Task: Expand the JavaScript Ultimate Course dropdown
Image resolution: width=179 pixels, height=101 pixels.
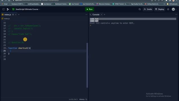Action: point(40,9)
